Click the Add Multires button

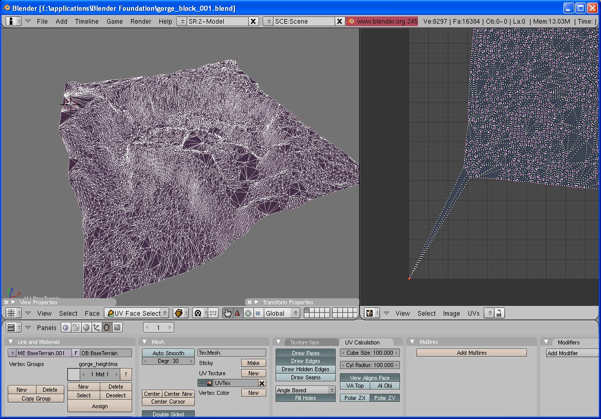[x=471, y=353]
